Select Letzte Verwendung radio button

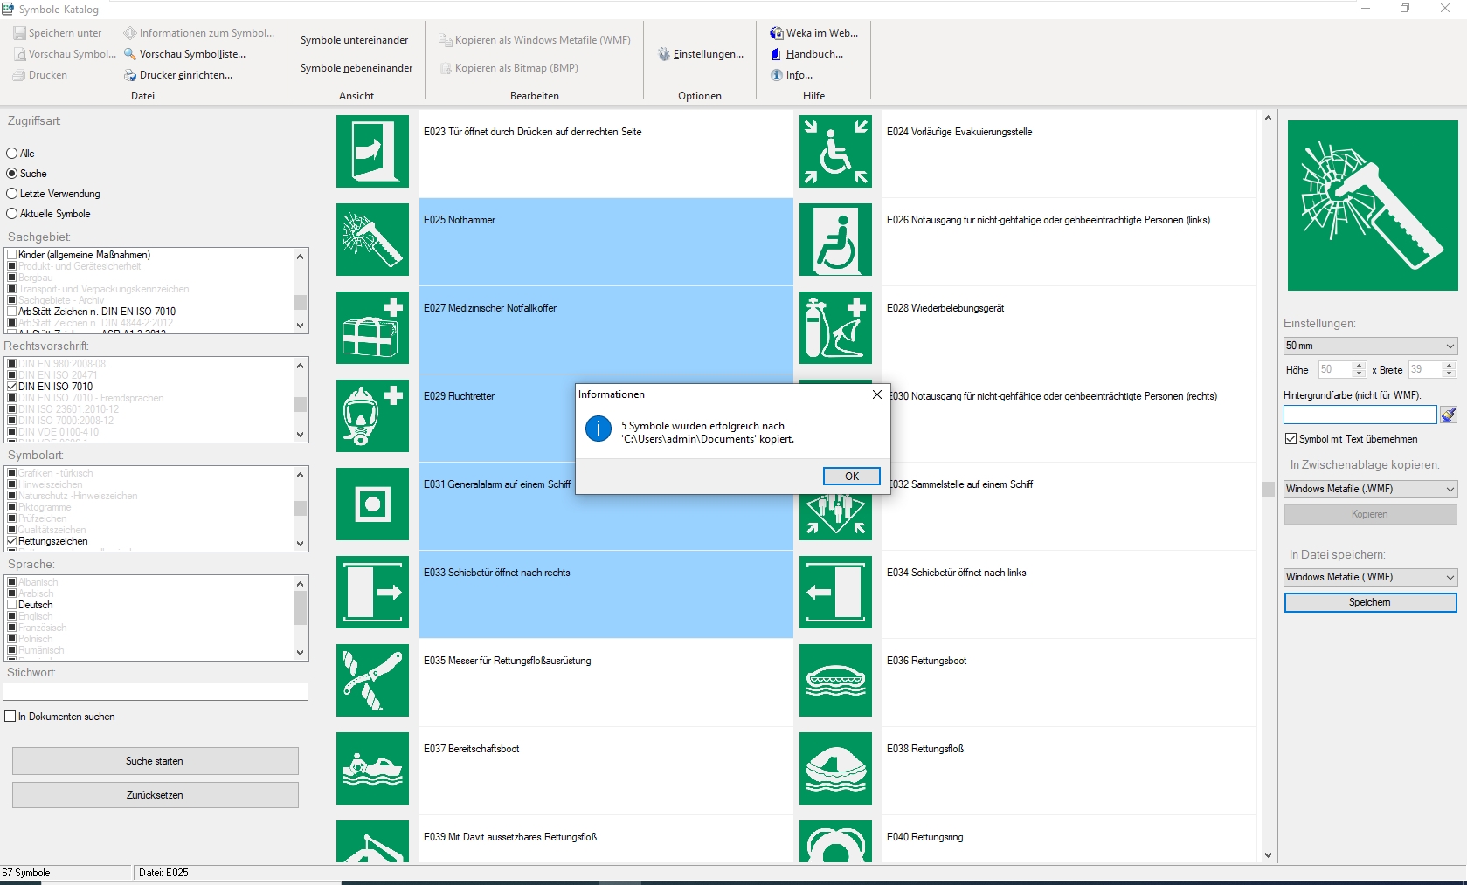(12, 194)
